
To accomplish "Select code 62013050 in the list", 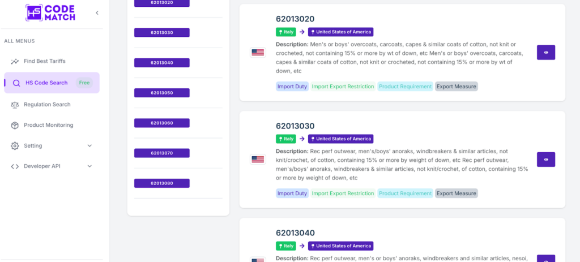I will tap(162, 93).
